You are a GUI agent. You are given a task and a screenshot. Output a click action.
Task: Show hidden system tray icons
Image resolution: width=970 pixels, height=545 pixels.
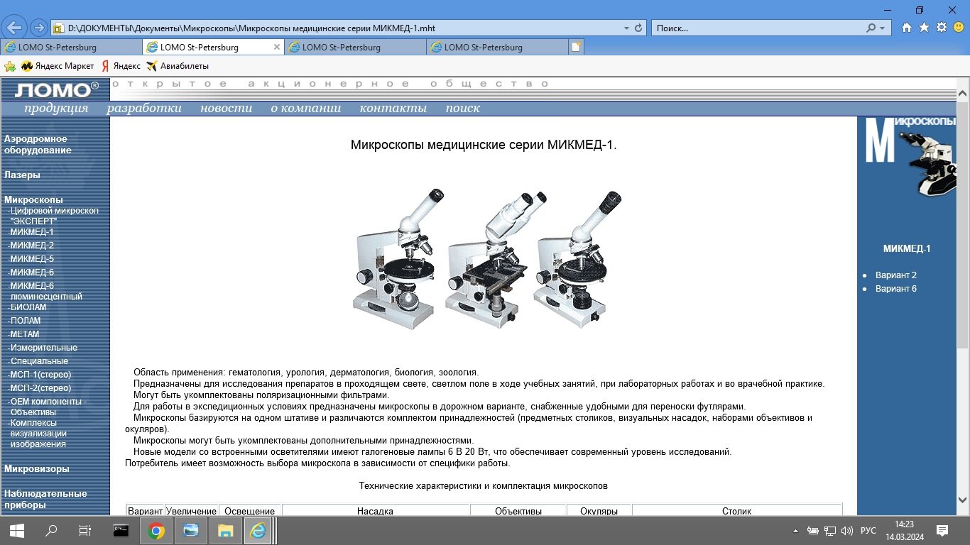[x=795, y=531]
